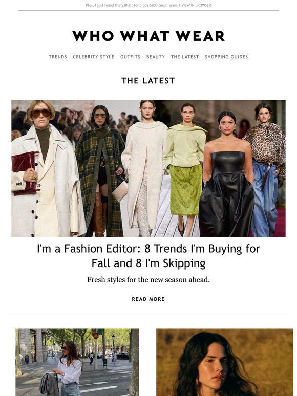The height and width of the screenshot is (396, 297).
Task: Open the runway collage hero image
Action: (148, 168)
